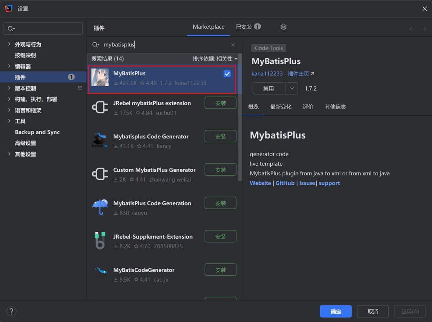This screenshot has width=432, height=322.
Task: Click the 取消 button
Action: 373,311
